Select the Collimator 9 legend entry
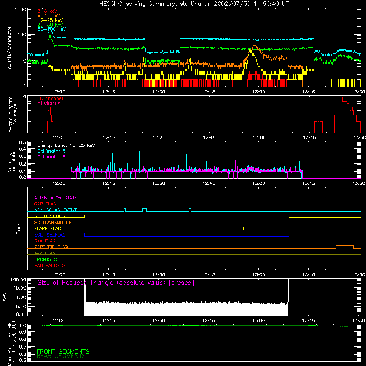This screenshot has height=366, width=366. click(x=51, y=156)
